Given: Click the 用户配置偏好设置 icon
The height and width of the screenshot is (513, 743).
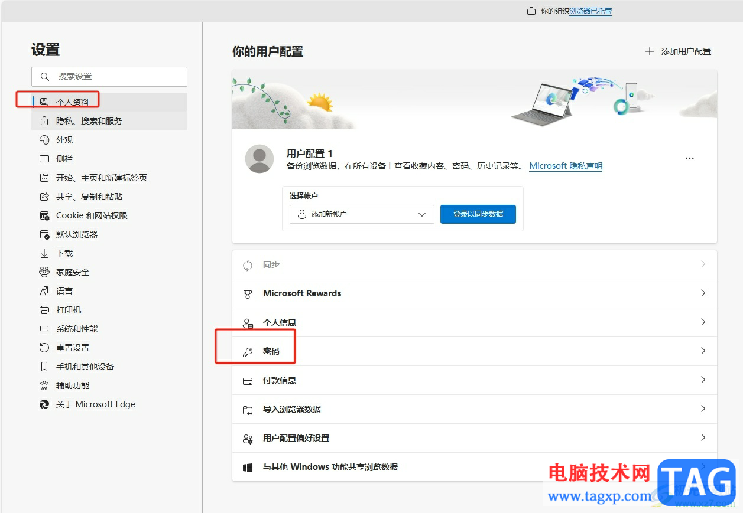Looking at the screenshot, I should [x=248, y=439].
